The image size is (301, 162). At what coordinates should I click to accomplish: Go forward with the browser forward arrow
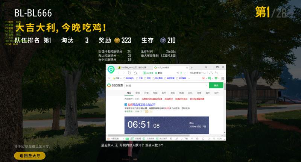123,73
